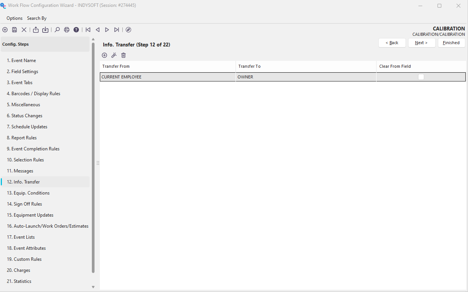
Task: Click the Next > button
Action: (422, 43)
